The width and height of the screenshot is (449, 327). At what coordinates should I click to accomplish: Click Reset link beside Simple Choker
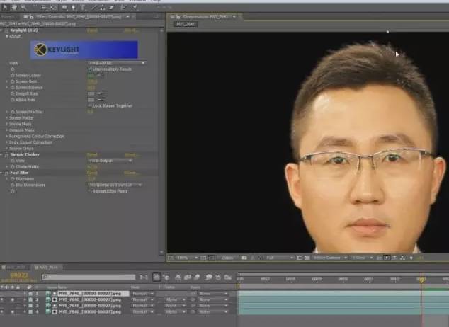(x=92, y=155)
